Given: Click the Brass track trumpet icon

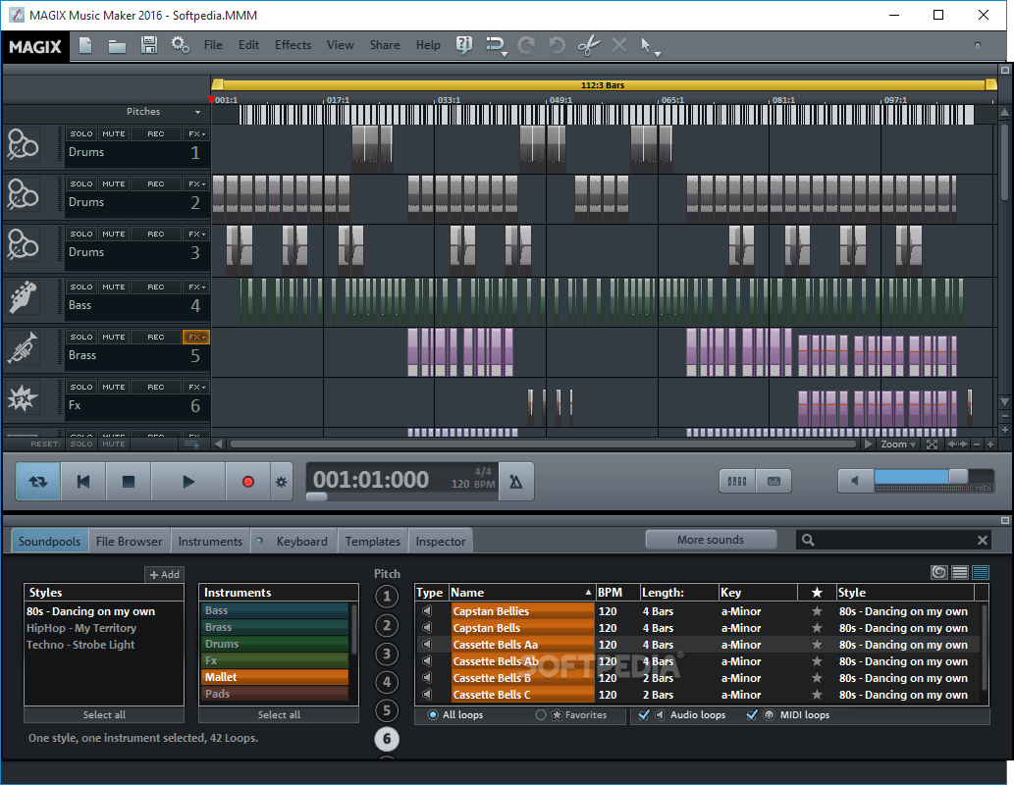Looking at the screenshot, I should point(24,347).
